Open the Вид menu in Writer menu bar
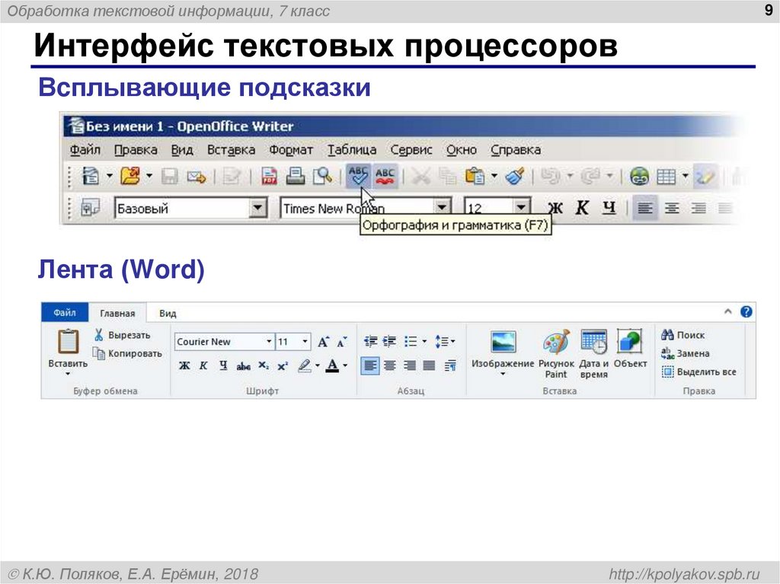This screenshot has width=780, height=584. click(181, 150)
